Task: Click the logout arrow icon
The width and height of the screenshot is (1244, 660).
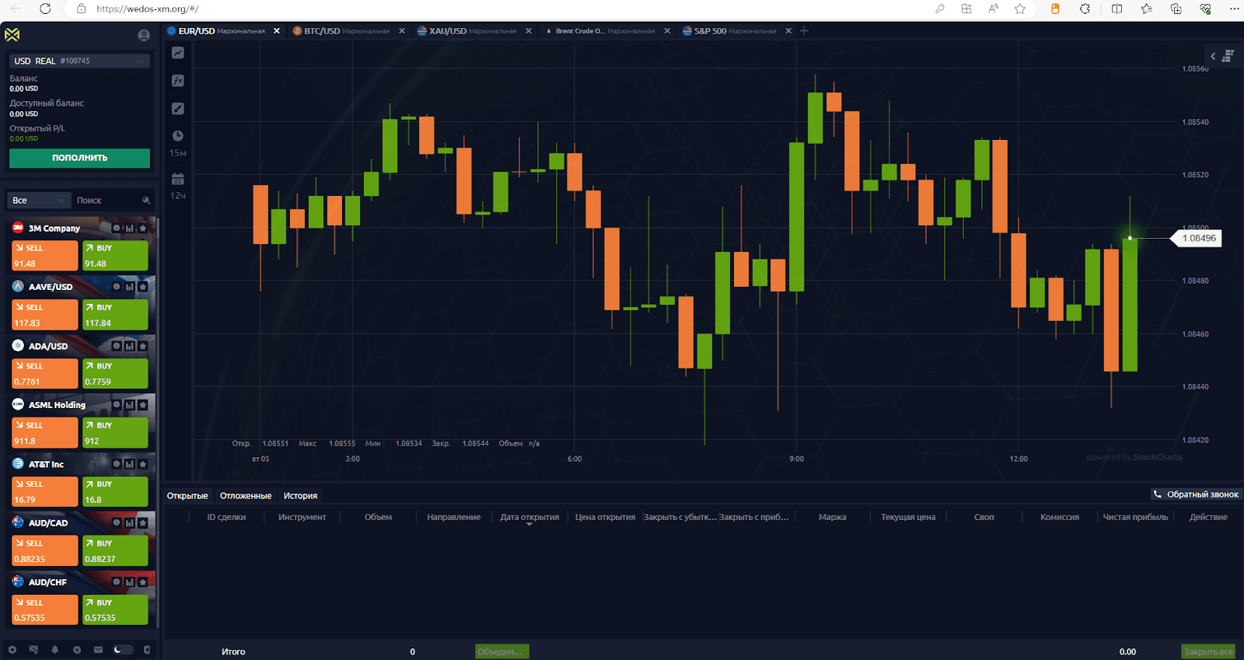Action: point(147,650)
